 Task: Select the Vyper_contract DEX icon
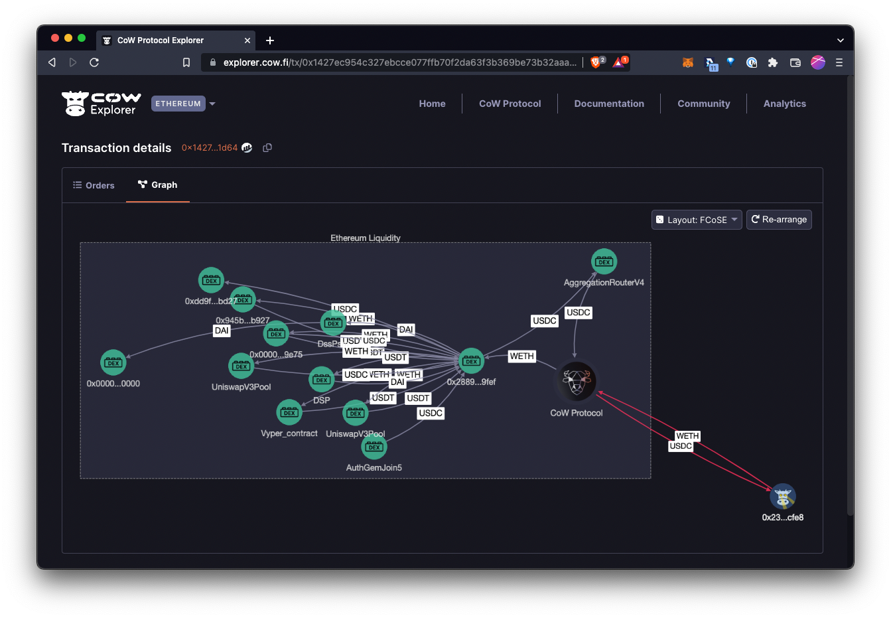click(x=289, y=412)
